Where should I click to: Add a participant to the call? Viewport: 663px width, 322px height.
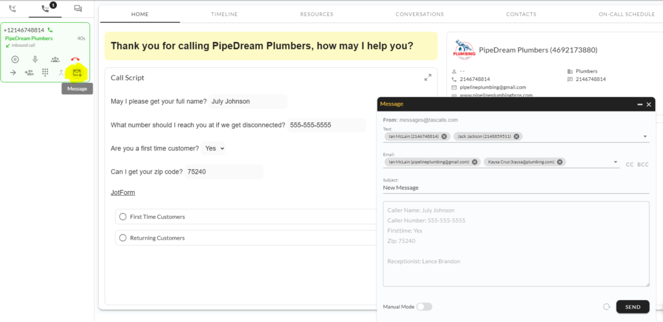pyautogui.click(x=29, y=73)
